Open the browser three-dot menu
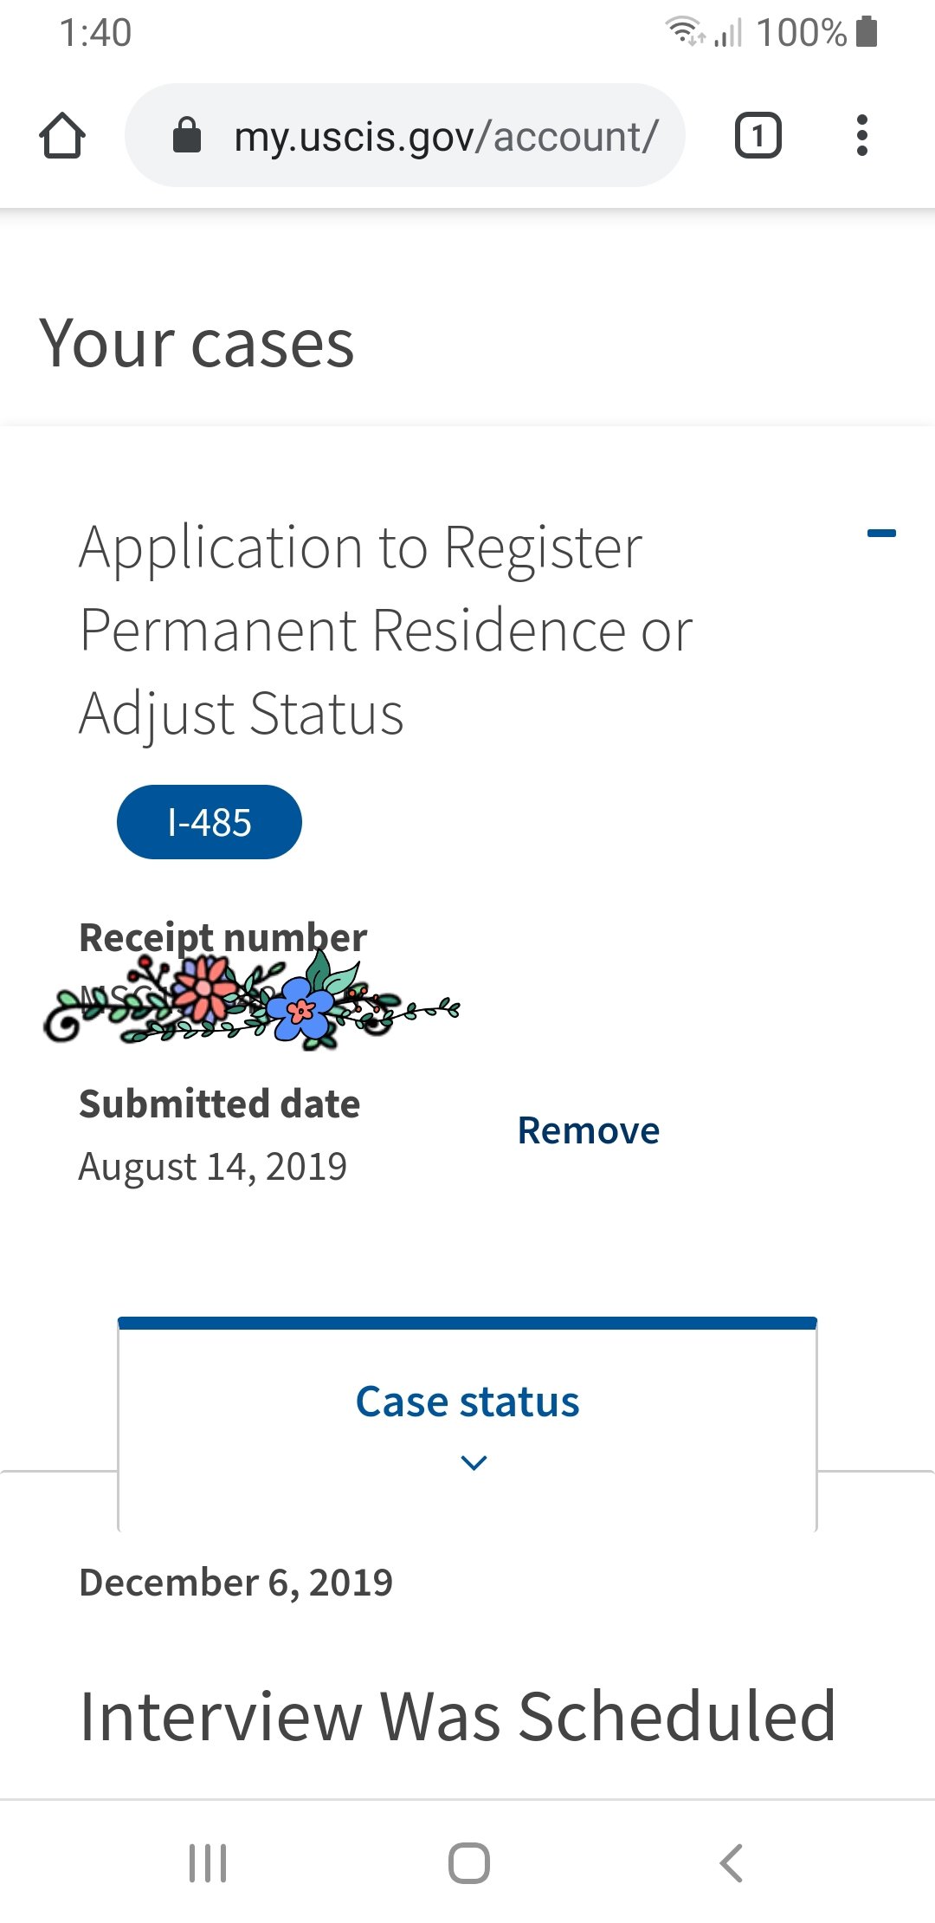 861,136
